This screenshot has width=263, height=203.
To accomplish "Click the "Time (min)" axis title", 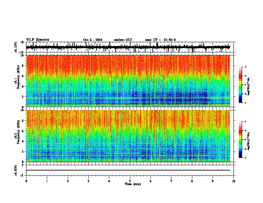I will click(x=133, y=184).
